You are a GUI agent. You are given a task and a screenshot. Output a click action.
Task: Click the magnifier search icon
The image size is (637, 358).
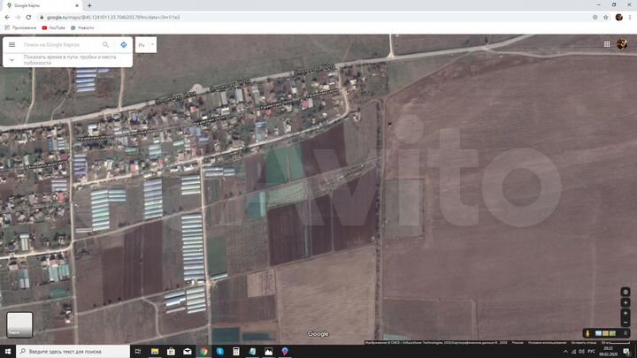click(105, 45)
